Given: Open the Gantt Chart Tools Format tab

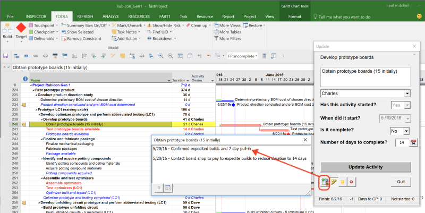Looking at the screenshot, I should [295, 16].
